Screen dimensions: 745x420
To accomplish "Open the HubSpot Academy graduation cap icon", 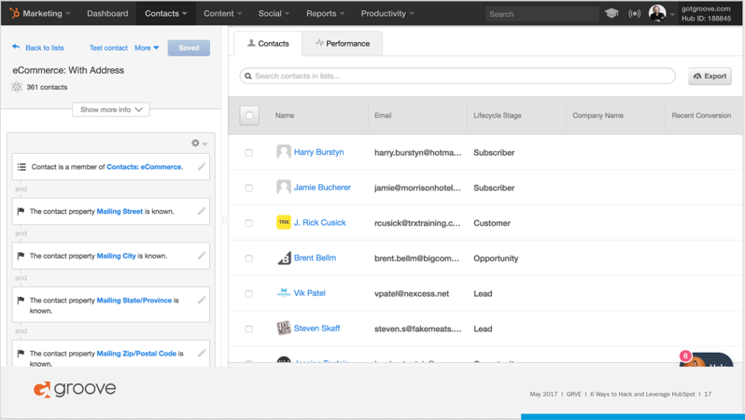I will 612,13.
